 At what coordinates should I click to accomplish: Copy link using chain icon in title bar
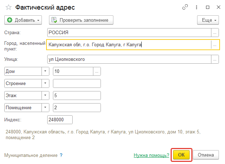tap(185, 7)
